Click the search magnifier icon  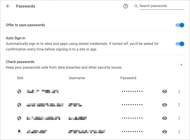tap(136, 6)
